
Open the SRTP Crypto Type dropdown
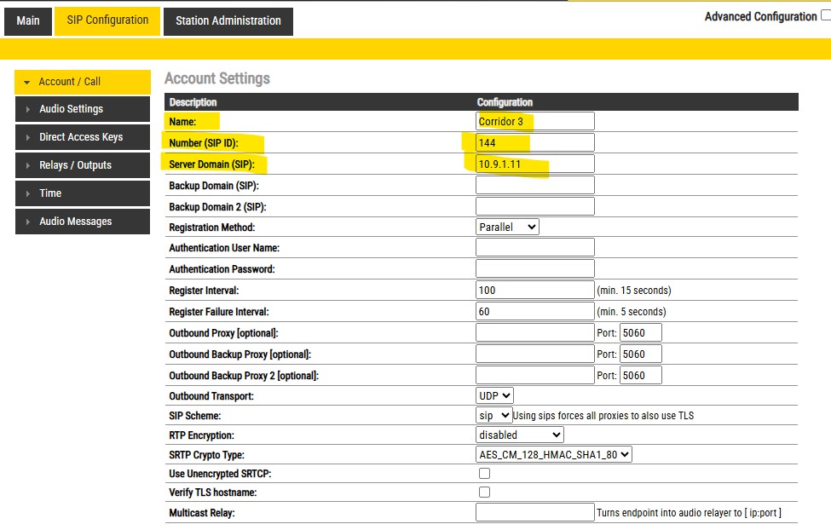click(x=554, y=455)
